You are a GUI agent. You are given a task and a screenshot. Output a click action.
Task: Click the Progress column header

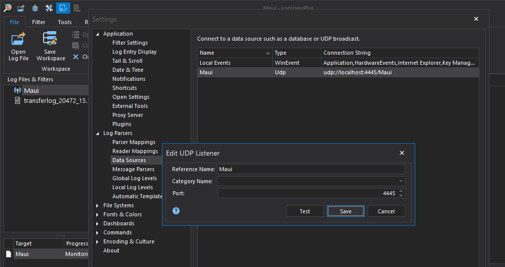77,243
